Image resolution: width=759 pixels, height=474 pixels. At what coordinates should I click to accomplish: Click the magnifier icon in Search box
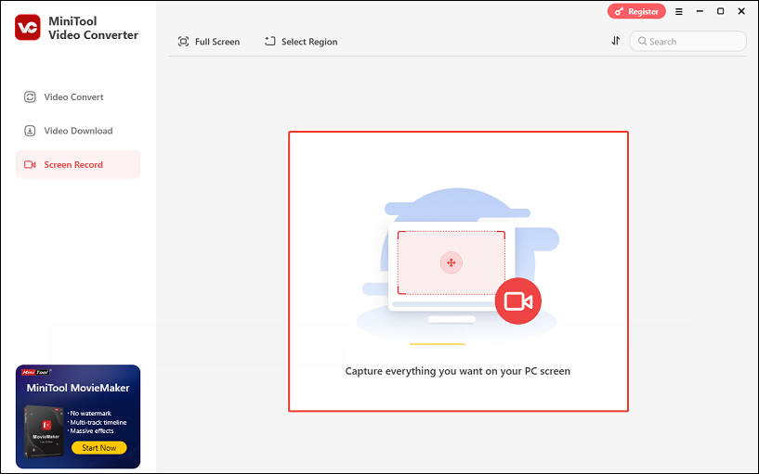pyautogui.click(x=642, y=42)
